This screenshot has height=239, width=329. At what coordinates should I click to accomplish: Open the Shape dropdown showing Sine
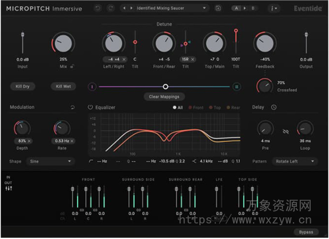(x=50, y=161)
